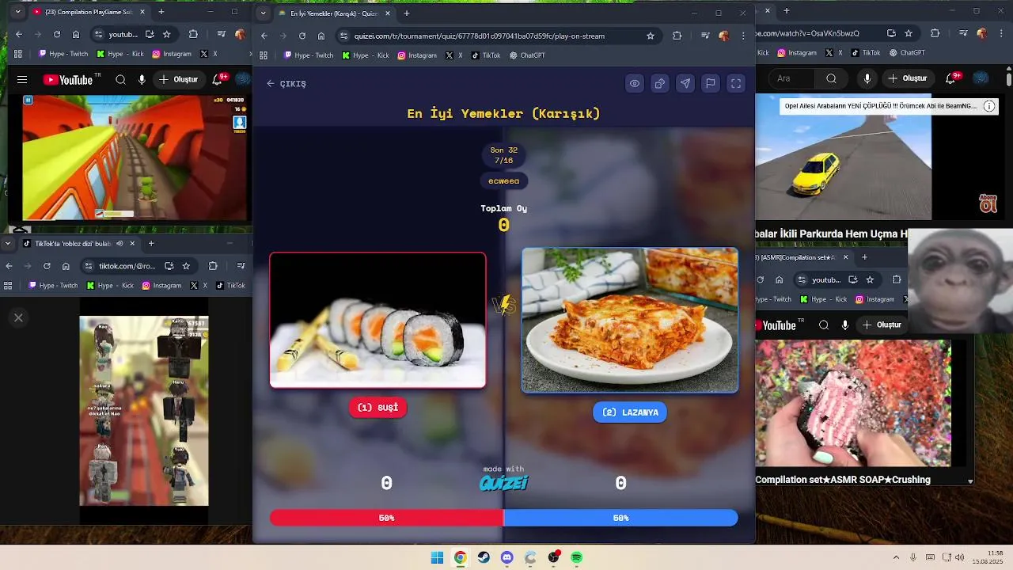Click home icon in Quizei window
The image size is (1013, 570).
(x=321, y=36)
